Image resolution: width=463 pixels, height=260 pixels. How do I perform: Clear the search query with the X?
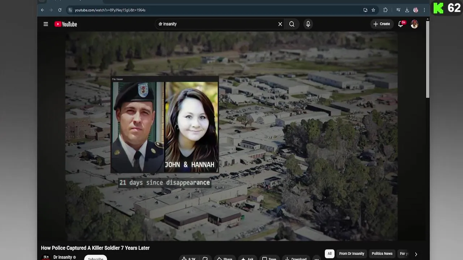pos(280,24)
